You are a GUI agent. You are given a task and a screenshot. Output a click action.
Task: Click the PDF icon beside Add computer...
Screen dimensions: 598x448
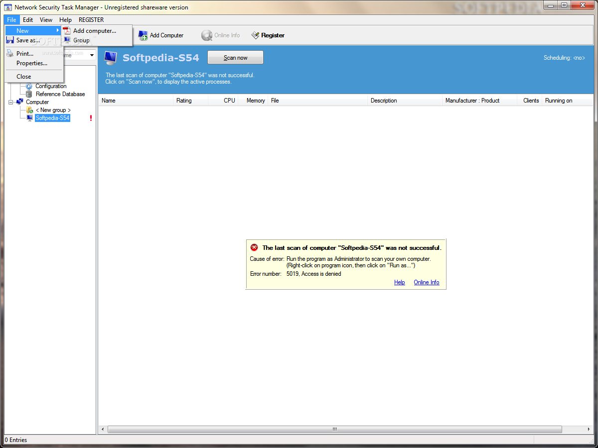(x=67, y=31)
